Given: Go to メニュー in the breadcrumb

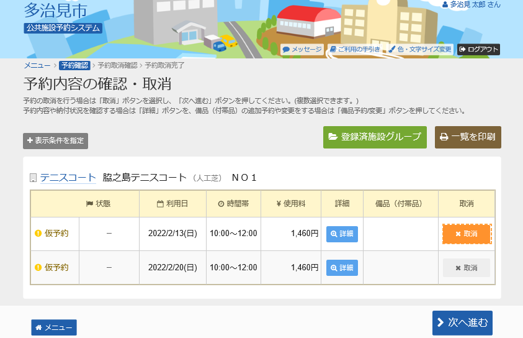Looking at the screenshot, I should point(37,65).
